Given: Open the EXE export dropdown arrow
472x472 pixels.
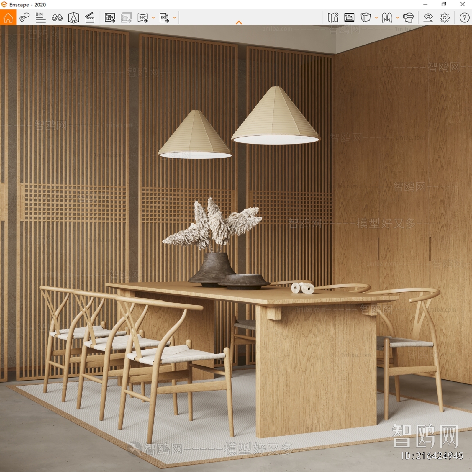Looking at the screenshot, I should (175, 18).
